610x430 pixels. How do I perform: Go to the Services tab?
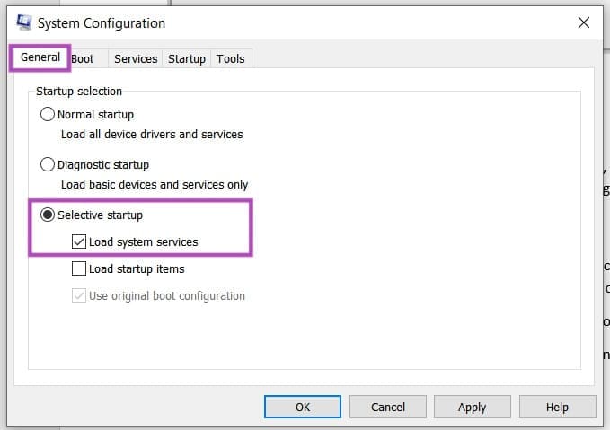136,59
